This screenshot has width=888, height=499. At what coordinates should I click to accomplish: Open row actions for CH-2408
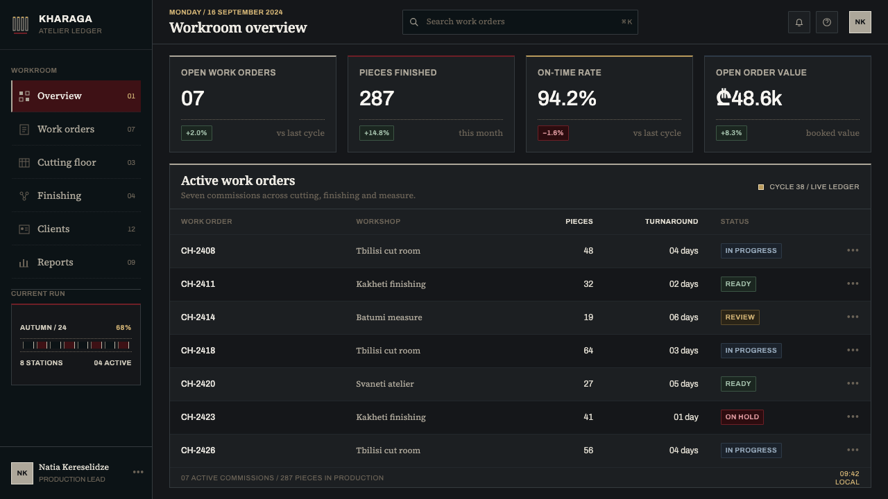(x=853, y=251)
